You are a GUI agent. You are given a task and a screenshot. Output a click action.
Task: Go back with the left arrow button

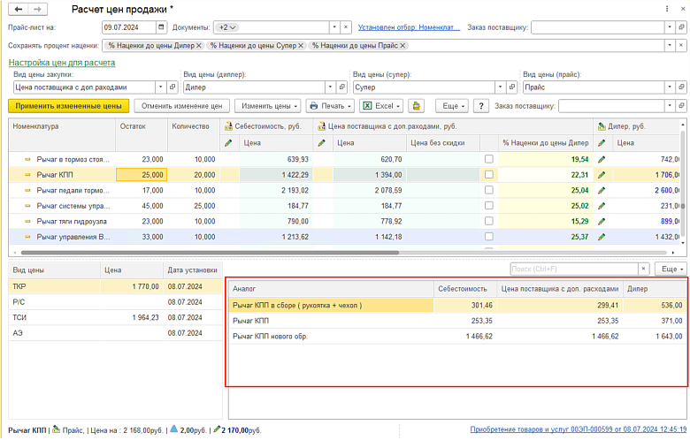point(19,9)
